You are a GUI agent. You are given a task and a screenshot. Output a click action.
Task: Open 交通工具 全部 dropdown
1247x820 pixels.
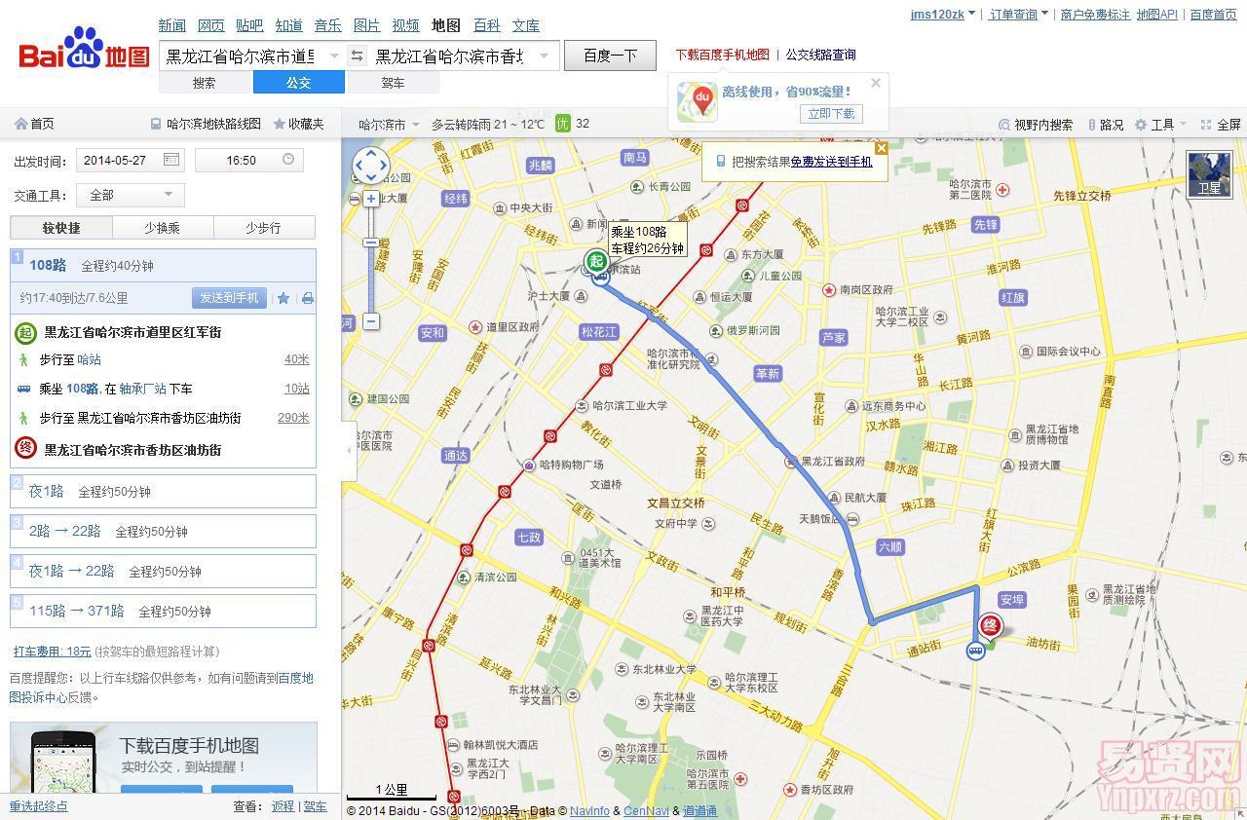(x=131, y=195)
